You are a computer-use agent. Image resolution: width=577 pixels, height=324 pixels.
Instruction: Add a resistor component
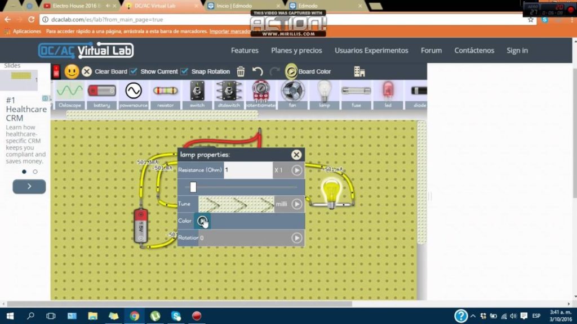pos(165,90)
